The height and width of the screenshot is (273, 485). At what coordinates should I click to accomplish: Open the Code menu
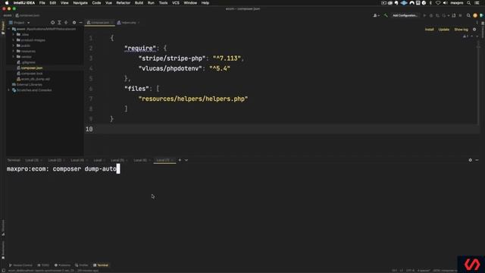pos(96,3)
